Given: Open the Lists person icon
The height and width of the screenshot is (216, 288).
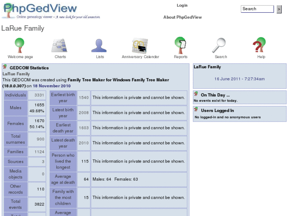Looking at the screenshot, I should coord(99,46).
